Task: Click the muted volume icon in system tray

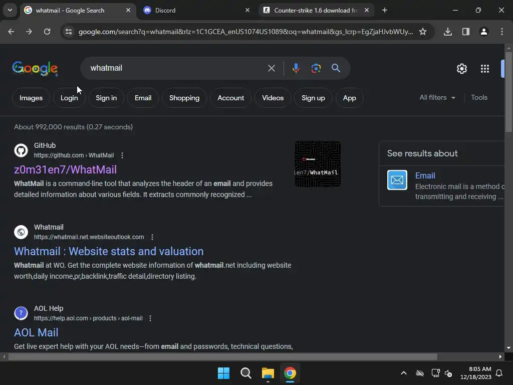Action: [x=448, y=373]
